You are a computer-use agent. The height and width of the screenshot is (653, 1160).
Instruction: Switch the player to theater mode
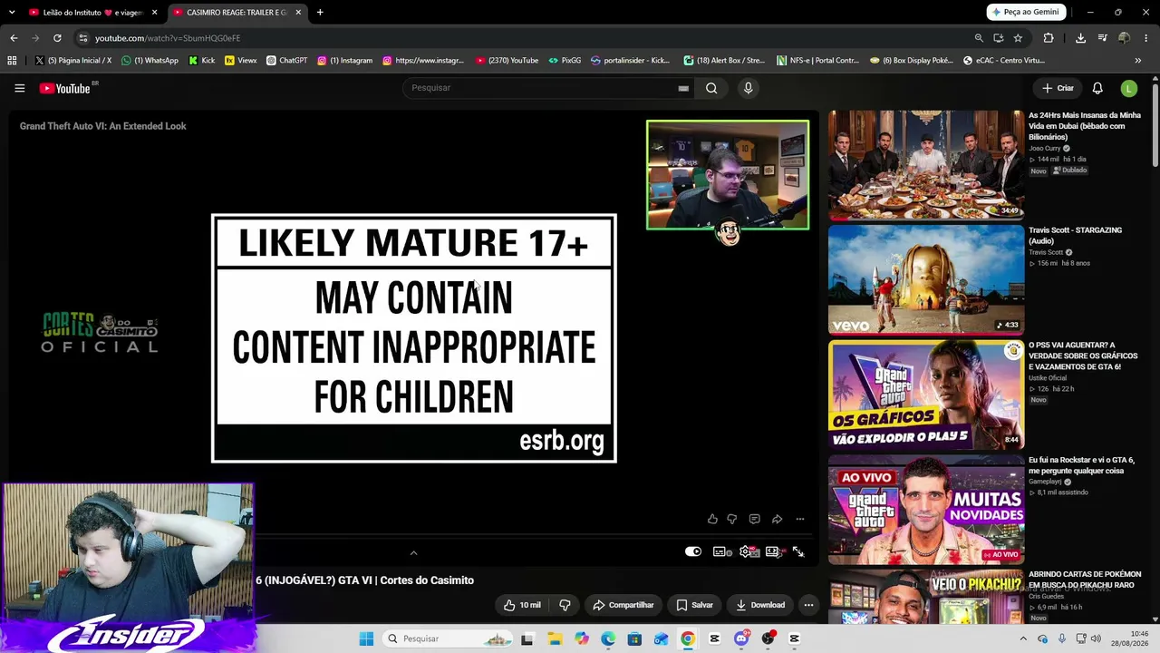point(773,551)
